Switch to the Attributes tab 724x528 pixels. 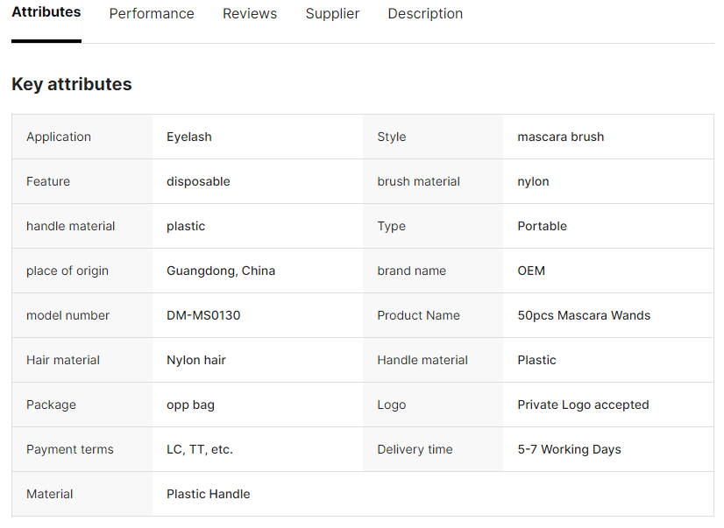(46, 13)
